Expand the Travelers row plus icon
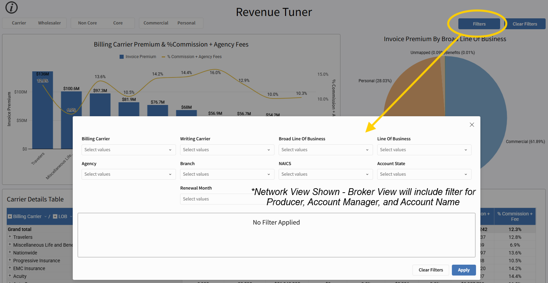Image resolution: width=548 pixels, height=283 pixels. [10, 237]
